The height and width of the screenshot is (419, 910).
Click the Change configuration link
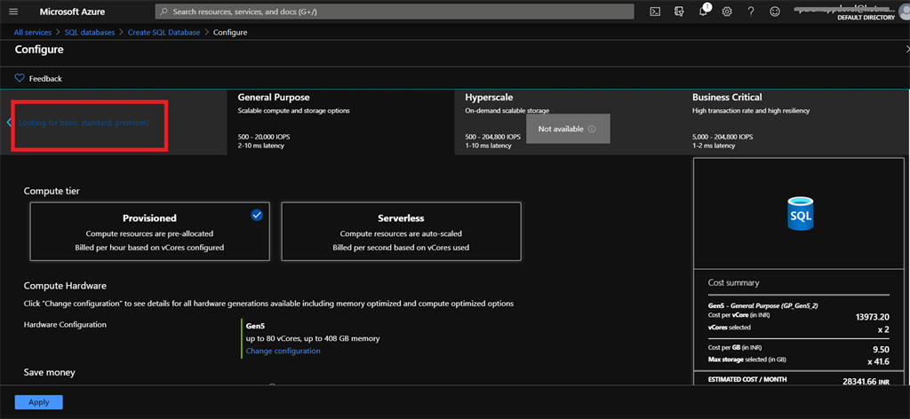(x=283, y=351)
